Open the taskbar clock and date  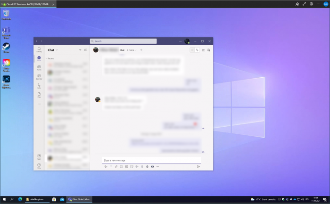(x=316, y=199)
